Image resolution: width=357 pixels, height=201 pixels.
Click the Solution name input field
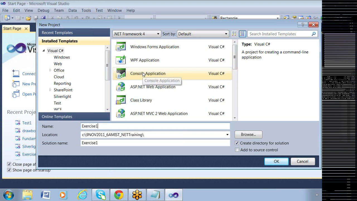tap(155, 143)
